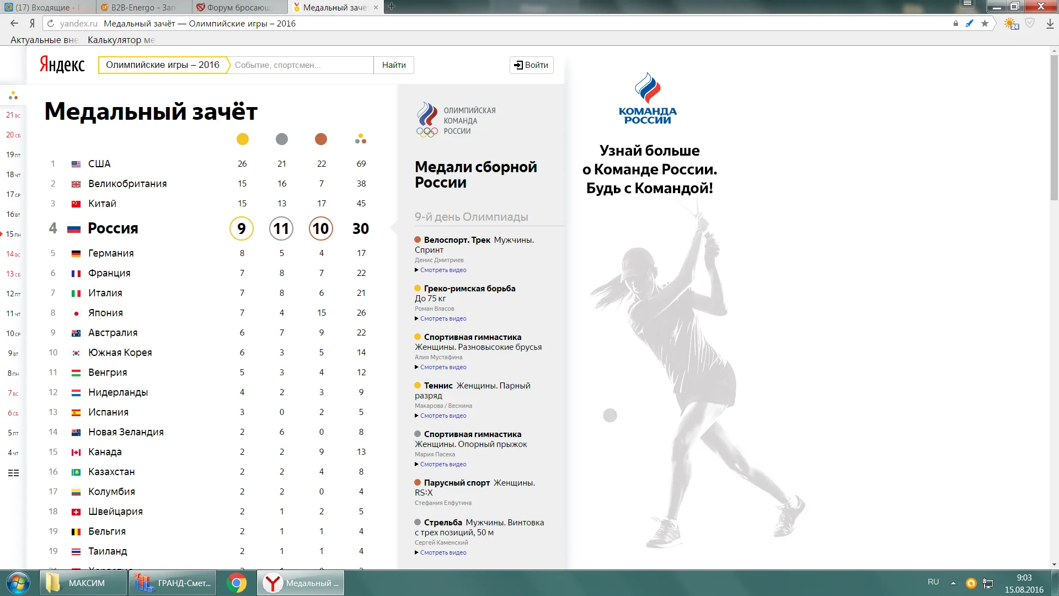Screen dimensions: 1059x596
Task: Click the total medals three-dot icon
Action: pos(361,139)
